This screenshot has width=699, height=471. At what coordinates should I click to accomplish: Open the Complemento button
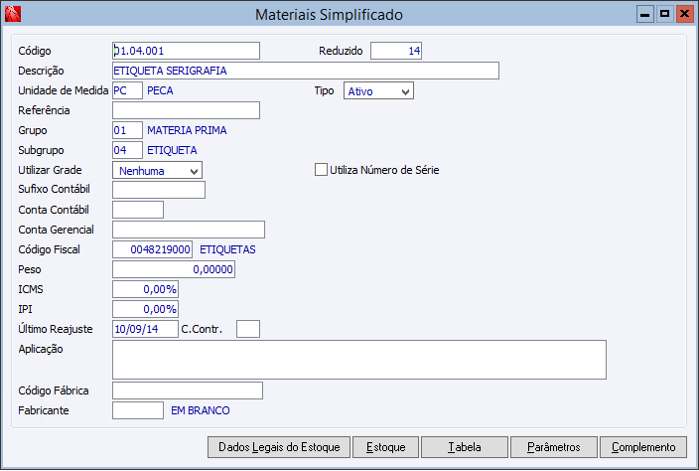coord(643,447)
